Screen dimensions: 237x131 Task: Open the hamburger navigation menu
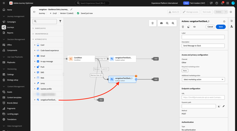(x=4, y=3)
